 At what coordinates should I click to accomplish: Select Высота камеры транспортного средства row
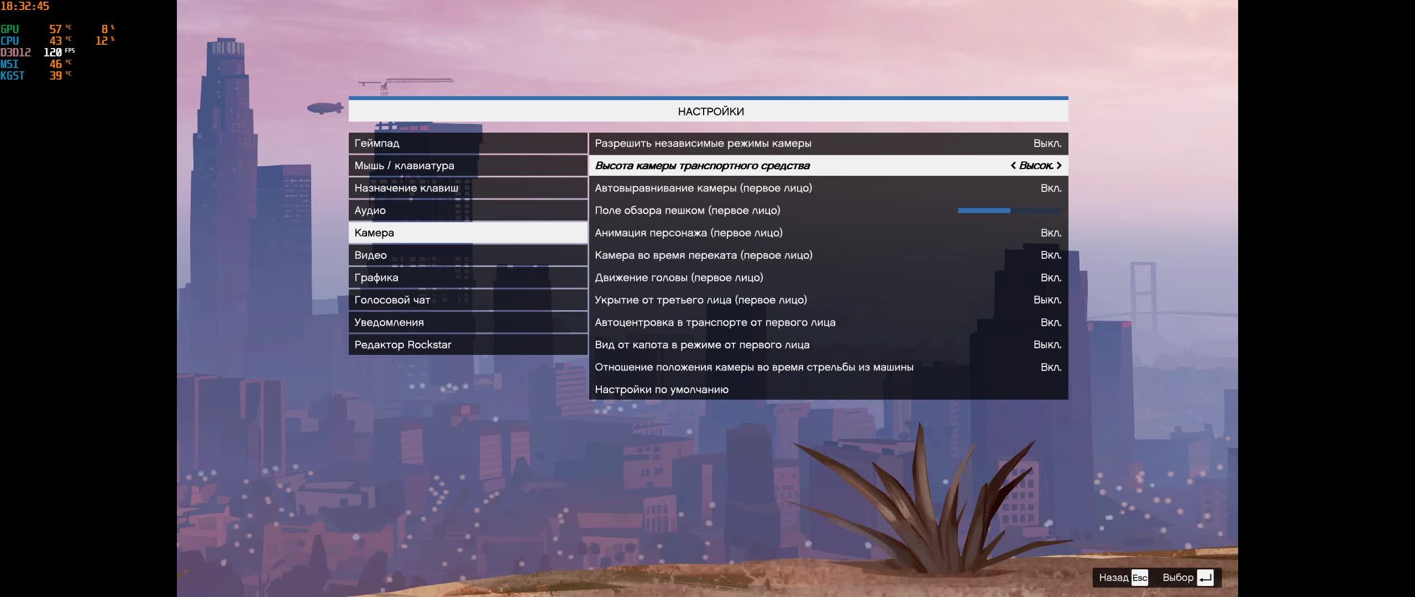(702, 165)
